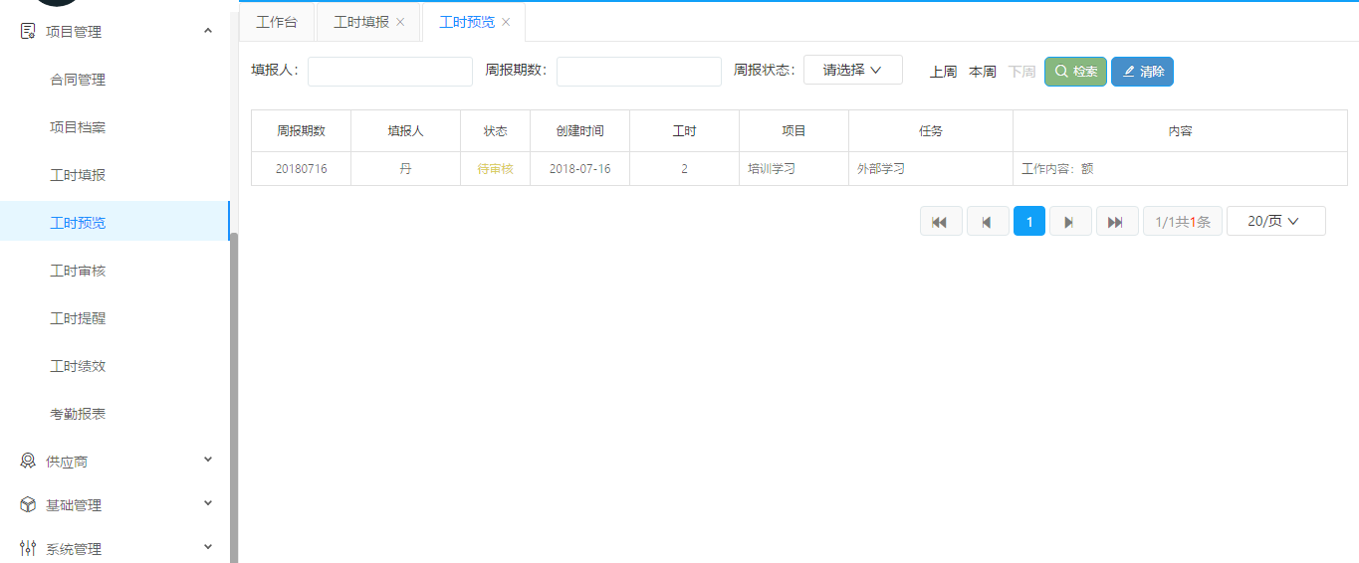Open the 周报状态 请选择 dropdown

click(x=852, y=70)
